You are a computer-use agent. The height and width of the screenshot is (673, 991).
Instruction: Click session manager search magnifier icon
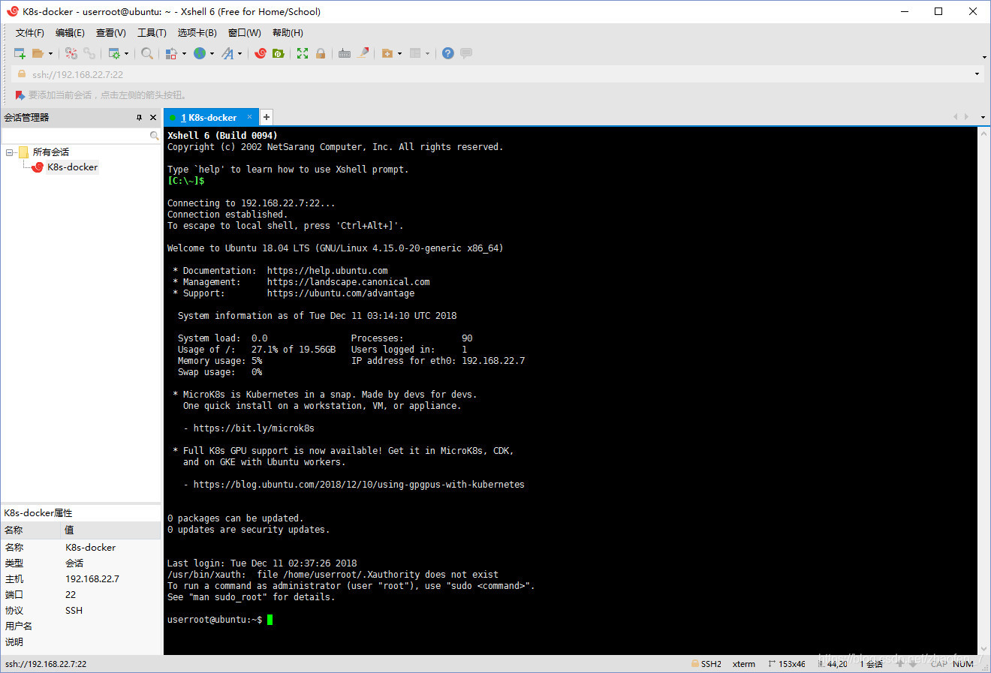point(154,136)
